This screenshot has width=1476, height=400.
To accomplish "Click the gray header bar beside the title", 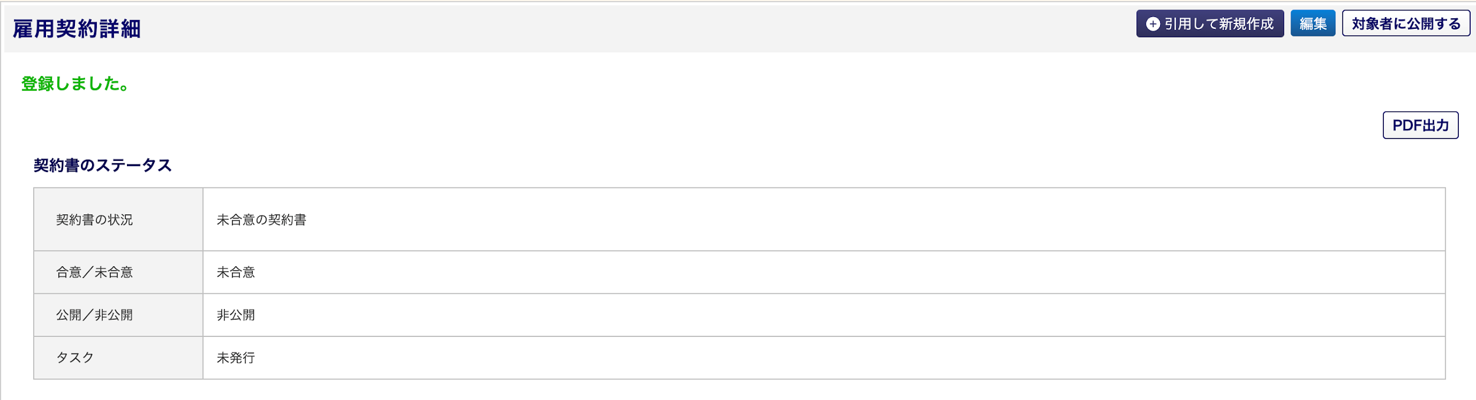I will tap(638, 28).
